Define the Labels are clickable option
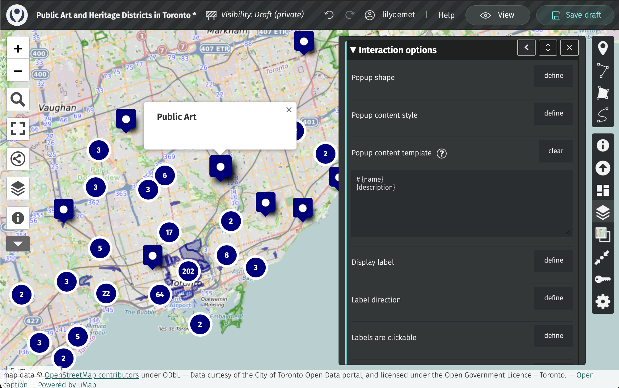The image size is (619, 388). [x=554, y=336]
